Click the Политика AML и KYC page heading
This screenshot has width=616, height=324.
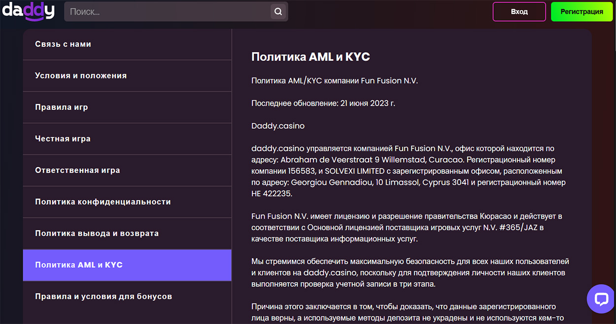(x=310, y=56)
